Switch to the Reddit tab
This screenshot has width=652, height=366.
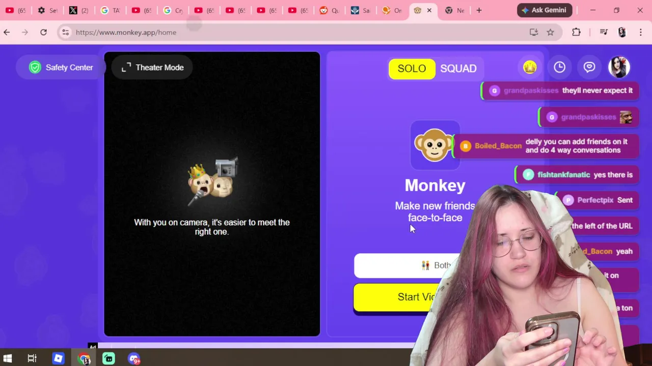pos(329,10)
